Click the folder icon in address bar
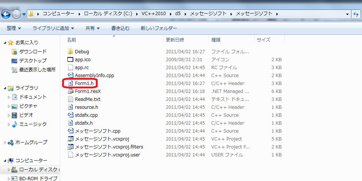Image resolution: width=362 pixels, height=181 pixels. 31,14
